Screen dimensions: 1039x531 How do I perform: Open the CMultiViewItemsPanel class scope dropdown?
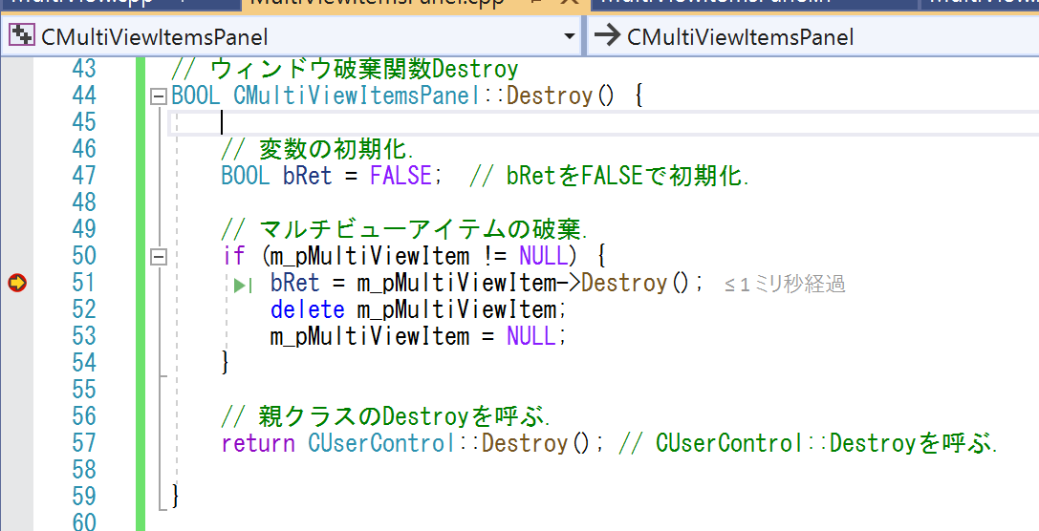click(569, 35)
